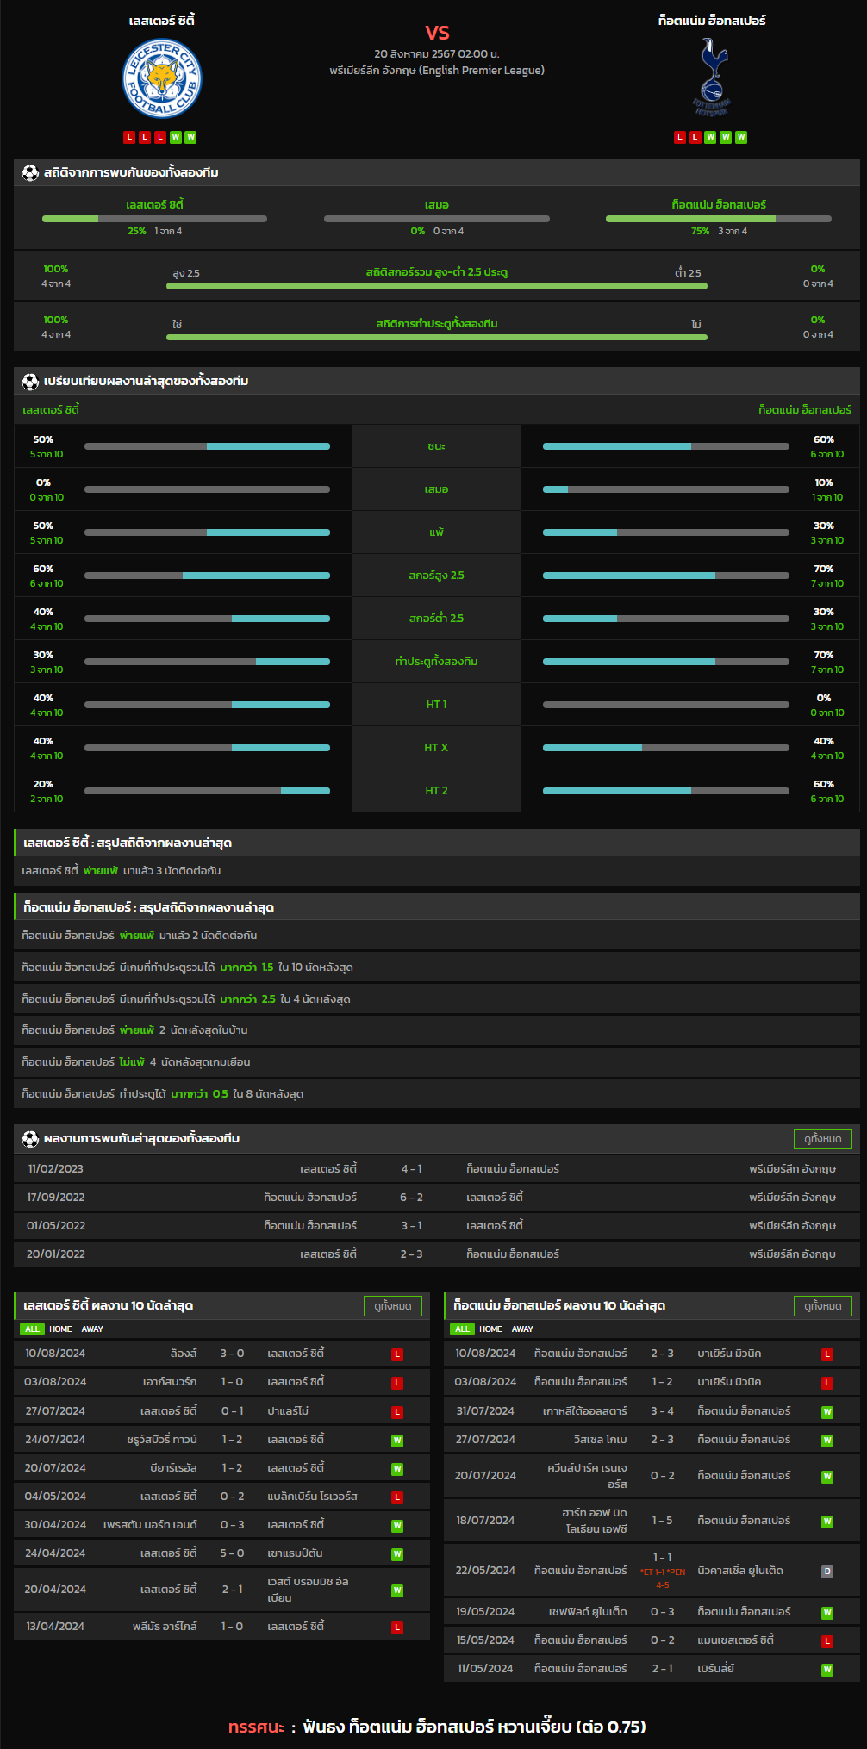Image resolution: width=867 pixels, height=1749 pixels.
Task: Click the 5 - 0 score dated 24/04/2024
Action: click(x=233, y=1553)
